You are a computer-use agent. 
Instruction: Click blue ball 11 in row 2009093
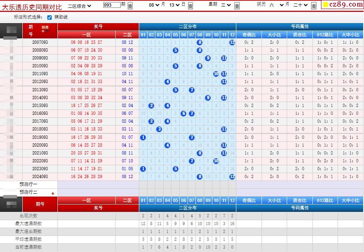pyautogui.click(x=224, y=58)
